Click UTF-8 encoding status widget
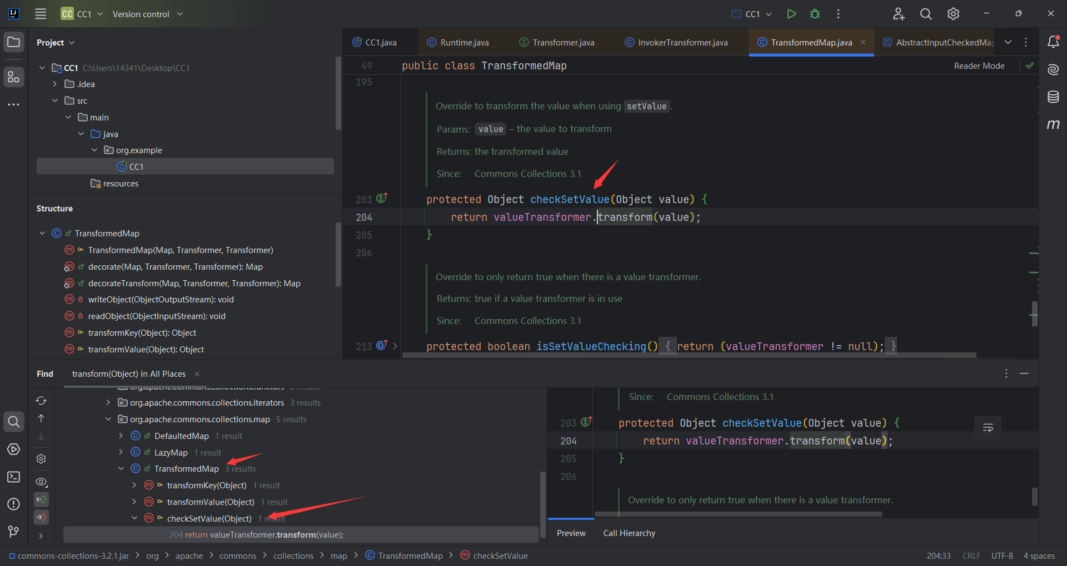1067x566 pixels. [x=1002, y=555]
